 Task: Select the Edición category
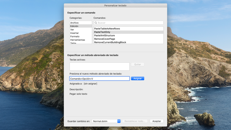pos(81,26)
